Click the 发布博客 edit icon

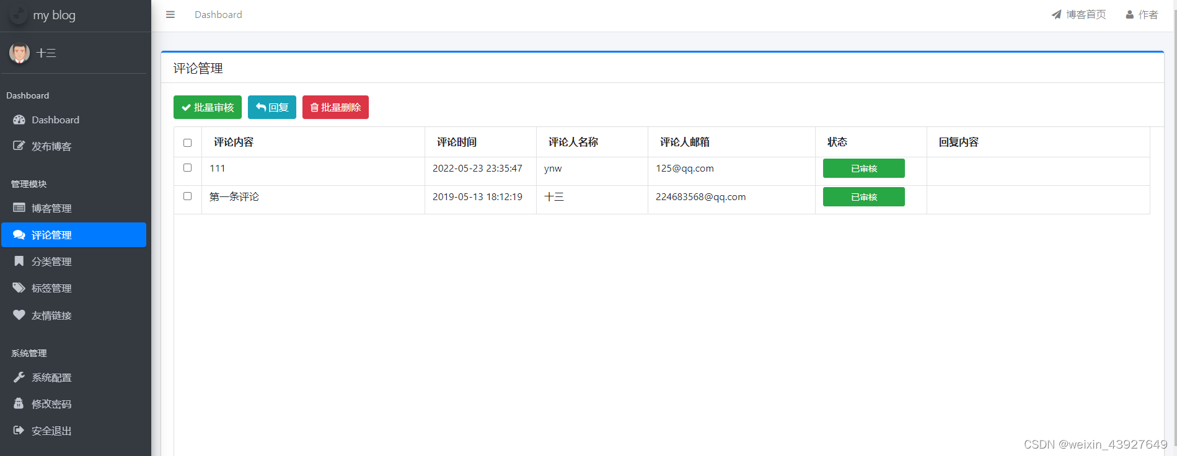tap(19, 146)
